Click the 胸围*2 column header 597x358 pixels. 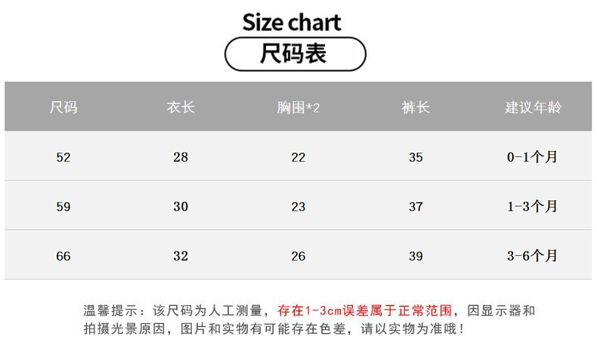coord(298,107)
